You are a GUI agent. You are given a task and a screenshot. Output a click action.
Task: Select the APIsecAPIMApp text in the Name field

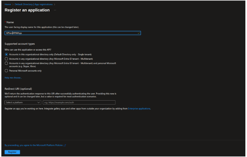pyautogui.click(x=14, y=33)
